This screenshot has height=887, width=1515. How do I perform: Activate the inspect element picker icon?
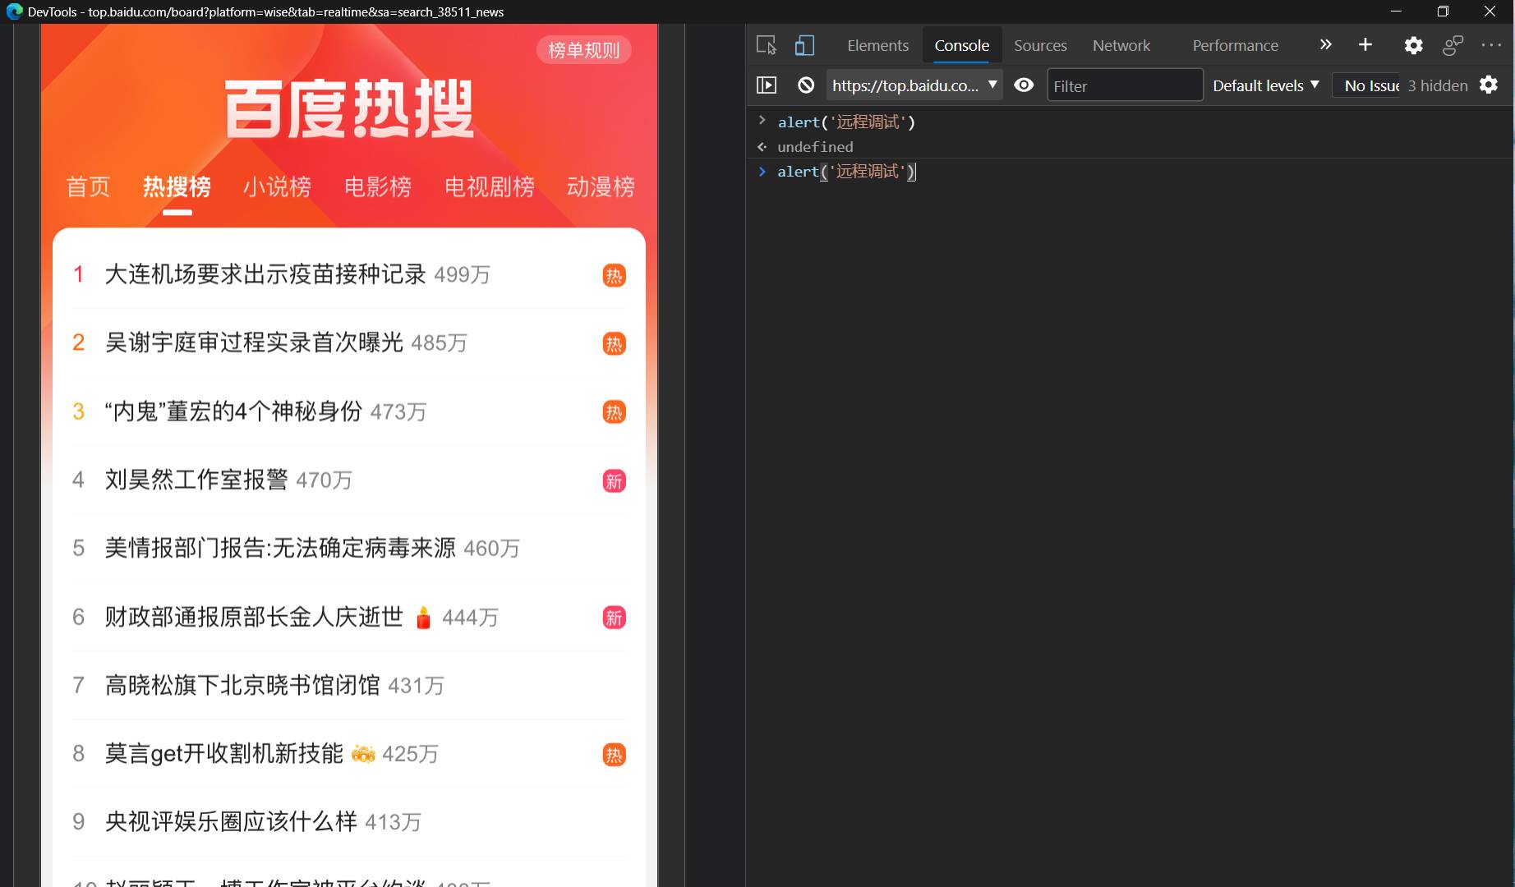(766, 45)
